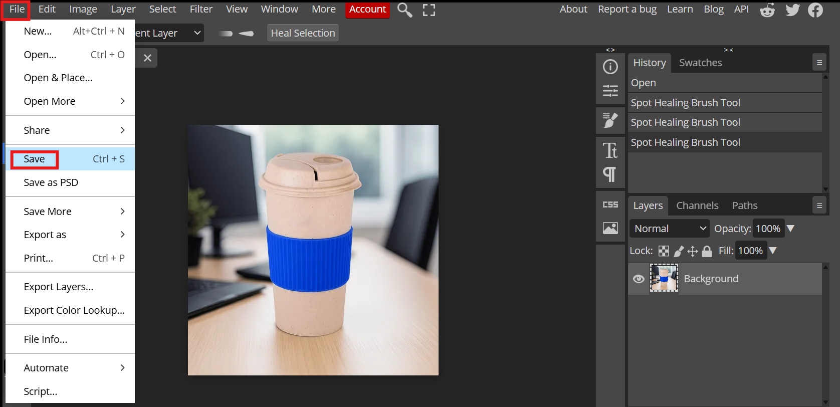The height and width of the screenshot is (407, 840).
Task: Open the About link
Action: (573, 9)
